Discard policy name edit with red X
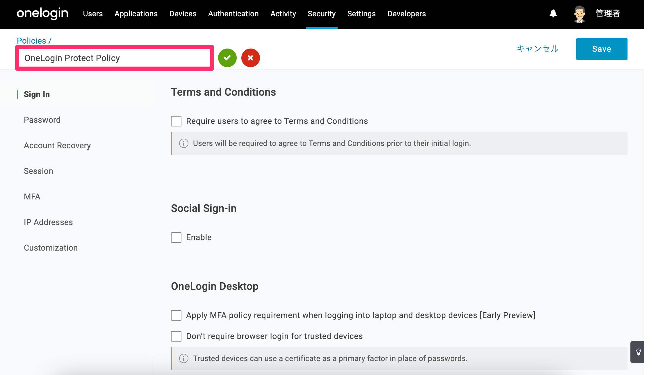Viewport: 656px width, 375px height. (251, 58)
